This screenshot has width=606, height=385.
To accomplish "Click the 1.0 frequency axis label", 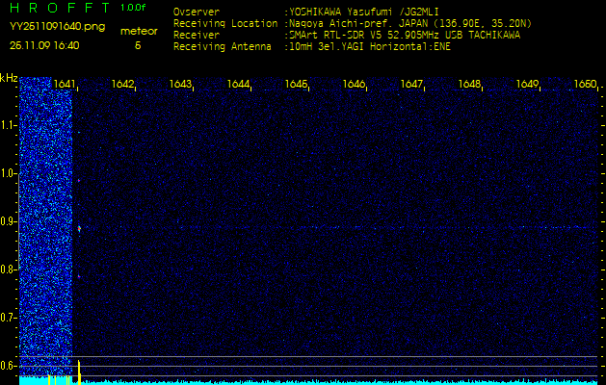I will pos(9,173).
